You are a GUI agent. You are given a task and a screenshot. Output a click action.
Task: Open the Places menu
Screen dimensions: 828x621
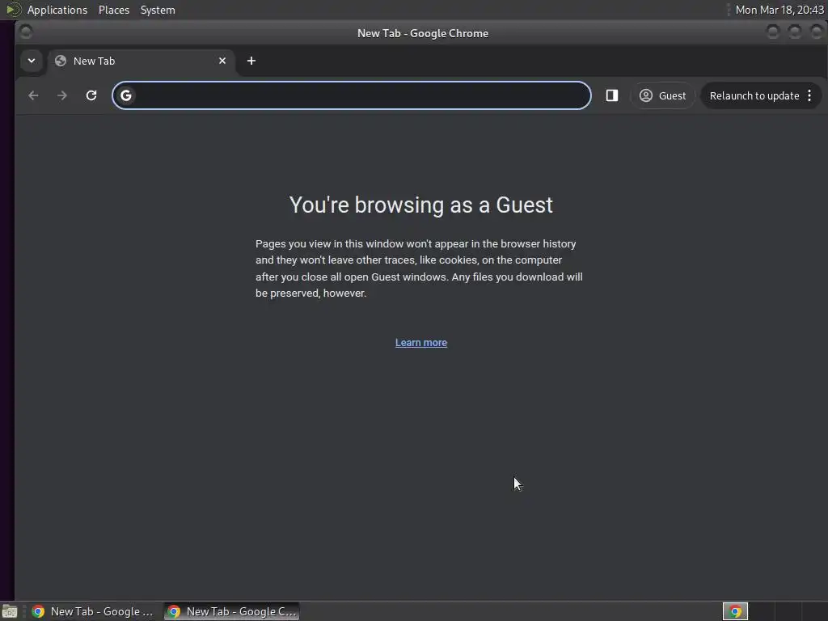point(114,10)
